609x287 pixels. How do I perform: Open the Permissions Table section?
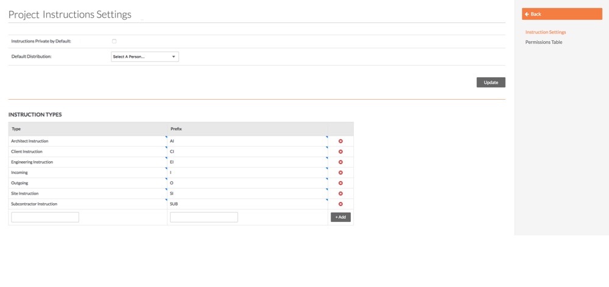544,43
